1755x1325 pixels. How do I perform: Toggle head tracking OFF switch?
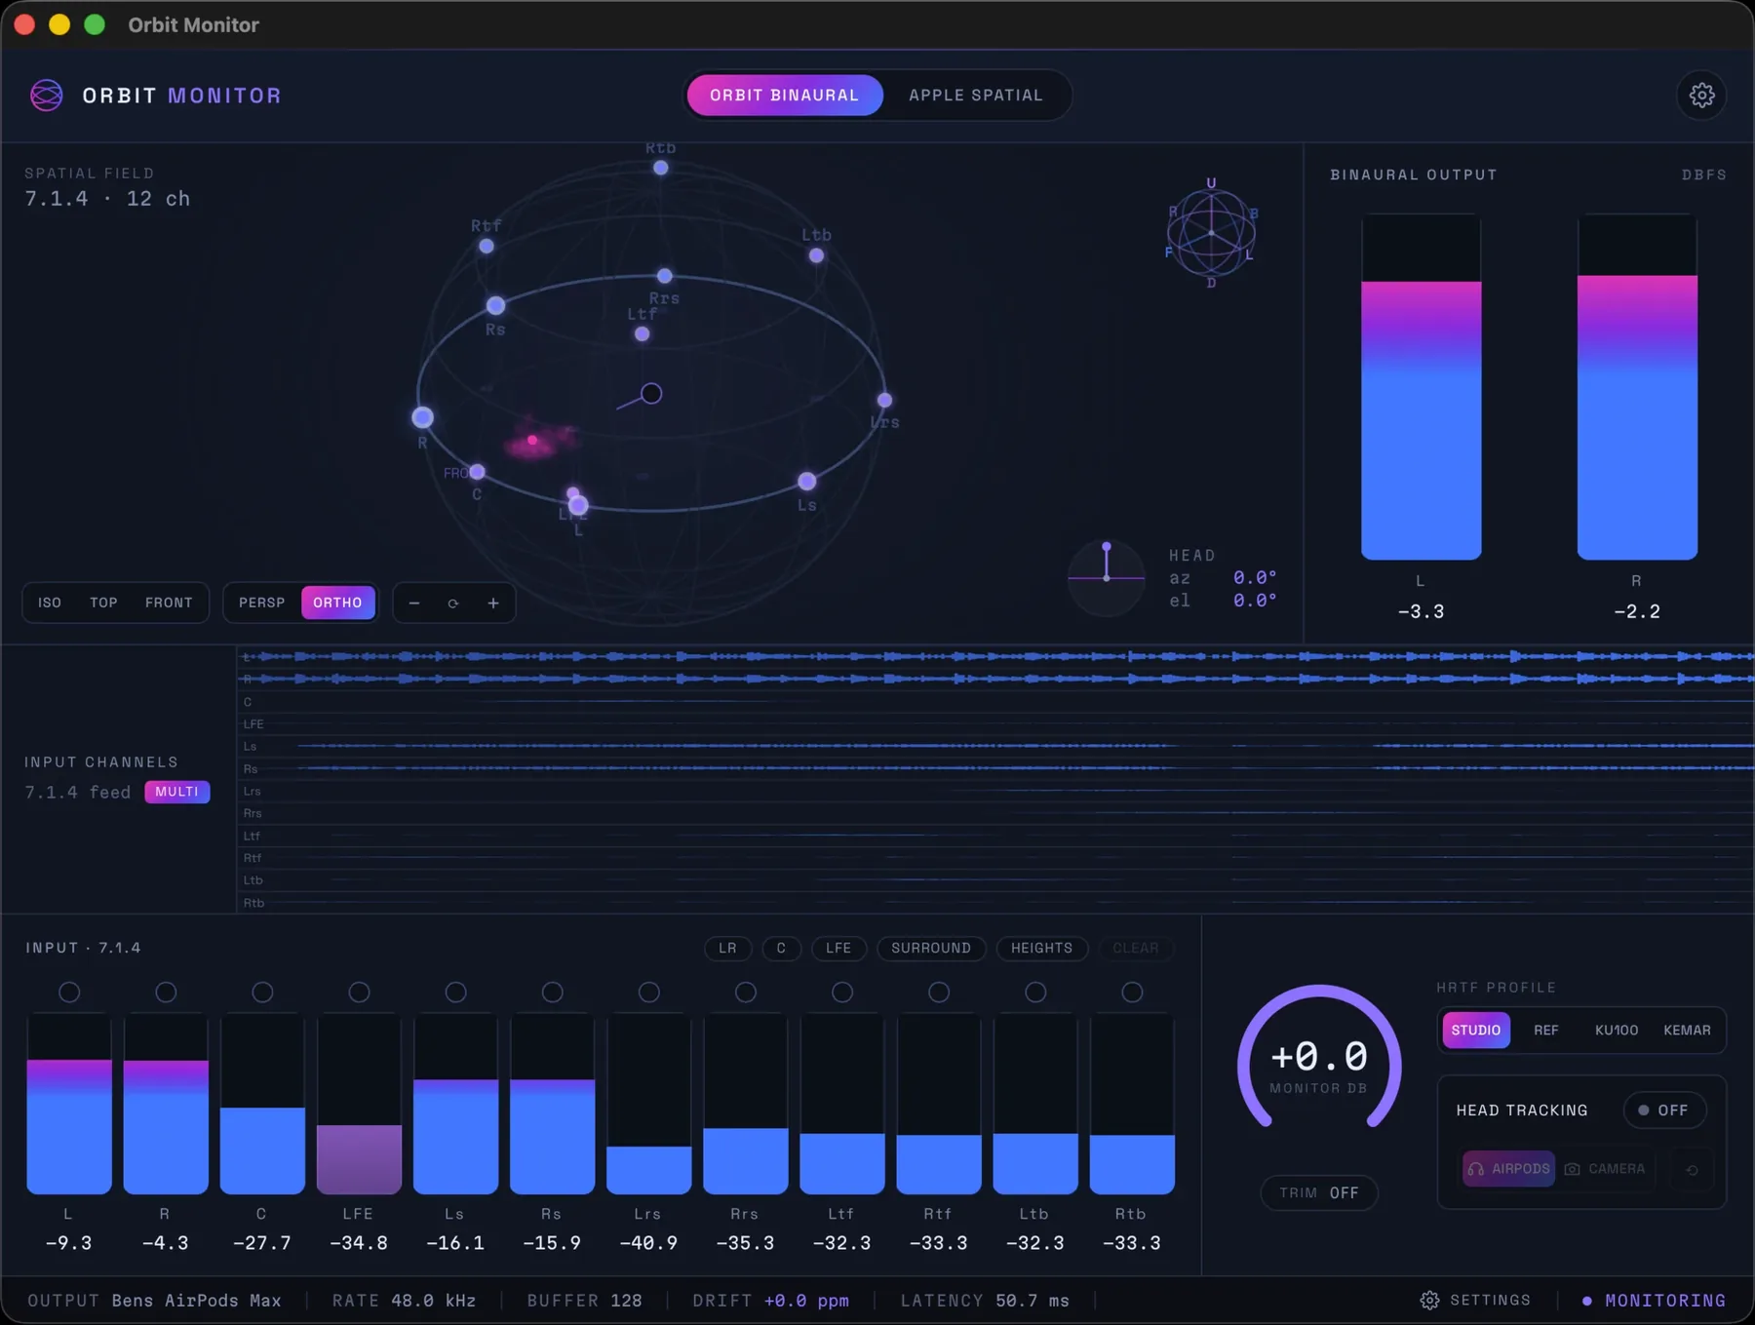click(x=1664, y=1110)
